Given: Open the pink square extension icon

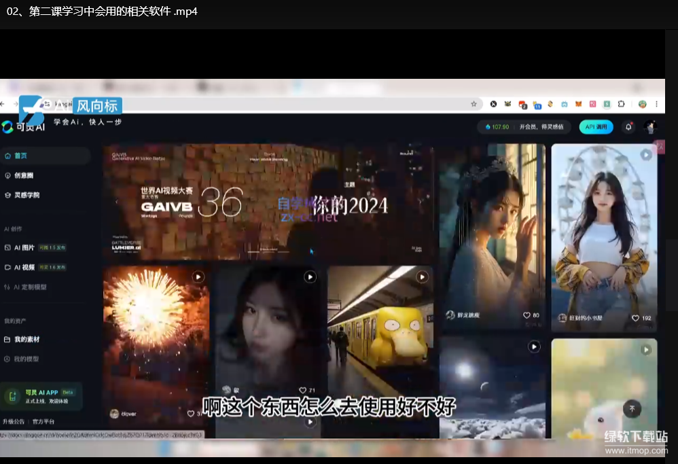Looking at the screenshot, I should (593, 104).
